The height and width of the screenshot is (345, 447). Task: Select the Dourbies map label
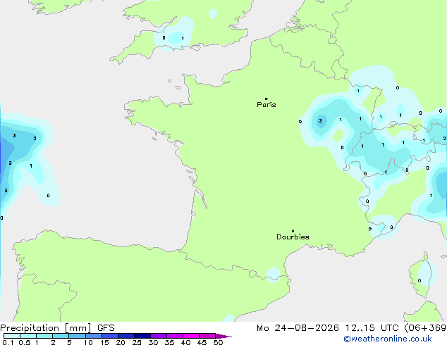(x=293, y=237)
